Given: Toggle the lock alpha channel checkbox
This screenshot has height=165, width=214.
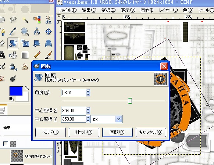Looking at the screenshot, I should coord(6,144).
